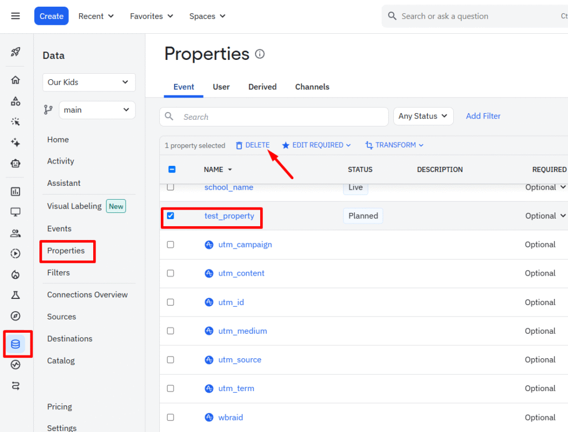Switch to the User tab
Screen dimensions: 568x432
[221, 87]
